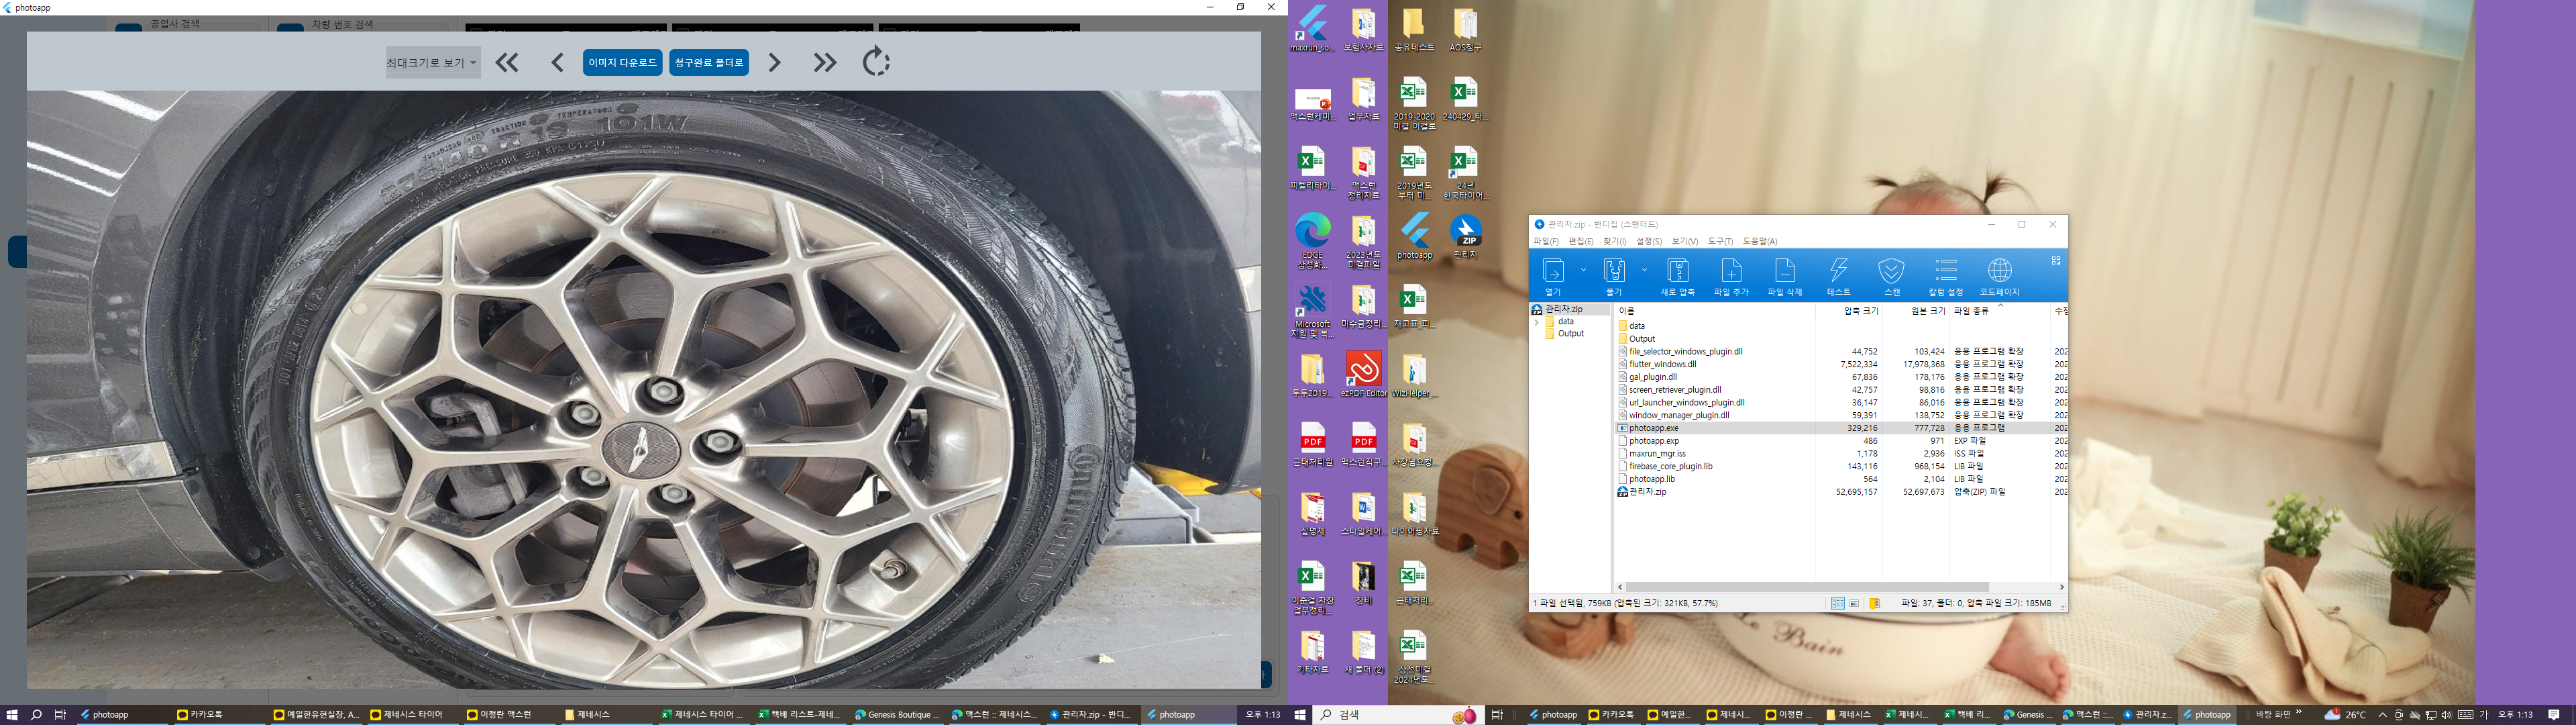The width and height of the screenshot is (2576, 725).
Task: Open the 도구(T) menu
Action: 1720,242
